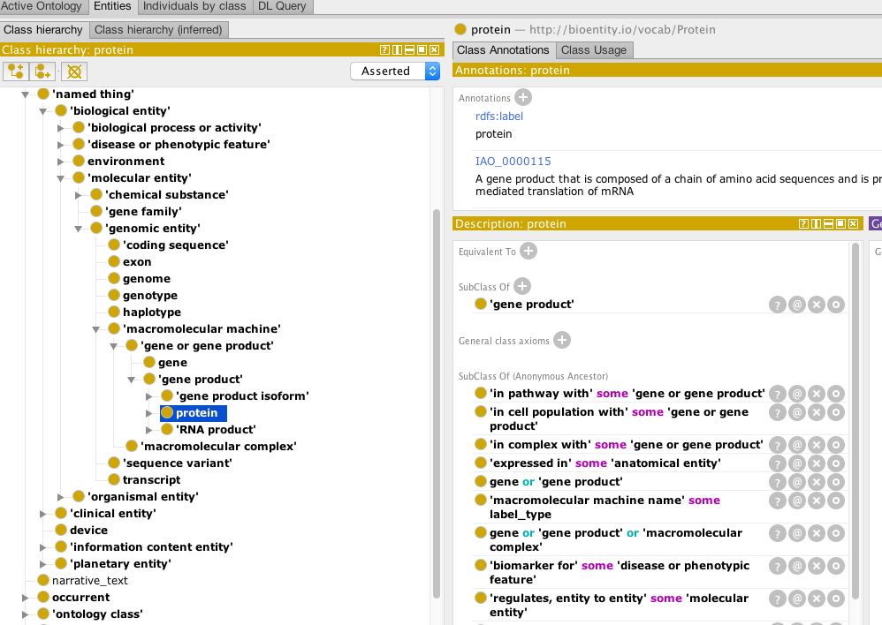Image resolution: width=882 pixels, height=625 pixels.
Task: Select the exon class
Action: [x=137, y=262]
